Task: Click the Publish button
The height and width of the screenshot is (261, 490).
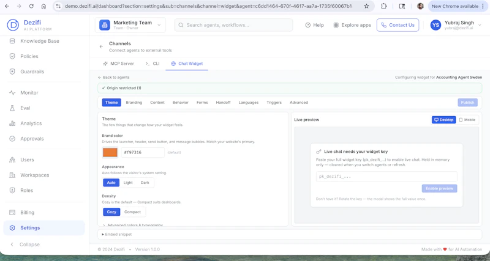Action: pos(467,102)
